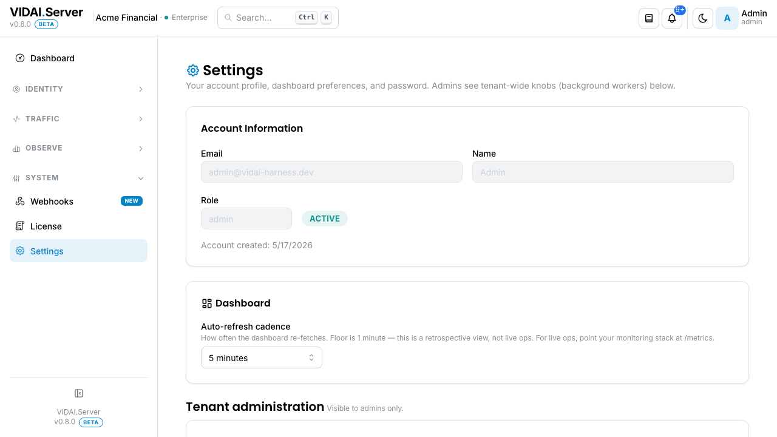Click the Email input field
This screenshot has width=777, height=437.
tap(331, 172)
